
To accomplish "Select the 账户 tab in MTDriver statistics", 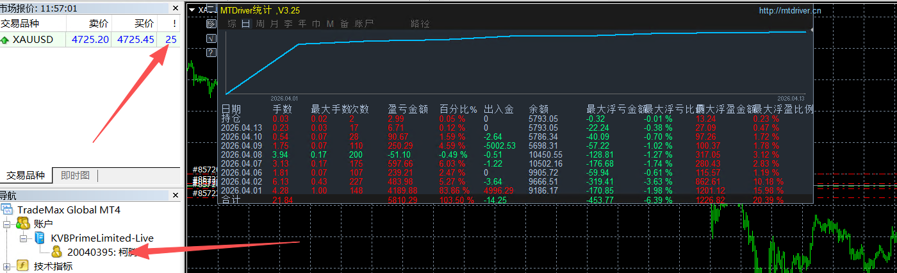I will click(x=364, y=24).
